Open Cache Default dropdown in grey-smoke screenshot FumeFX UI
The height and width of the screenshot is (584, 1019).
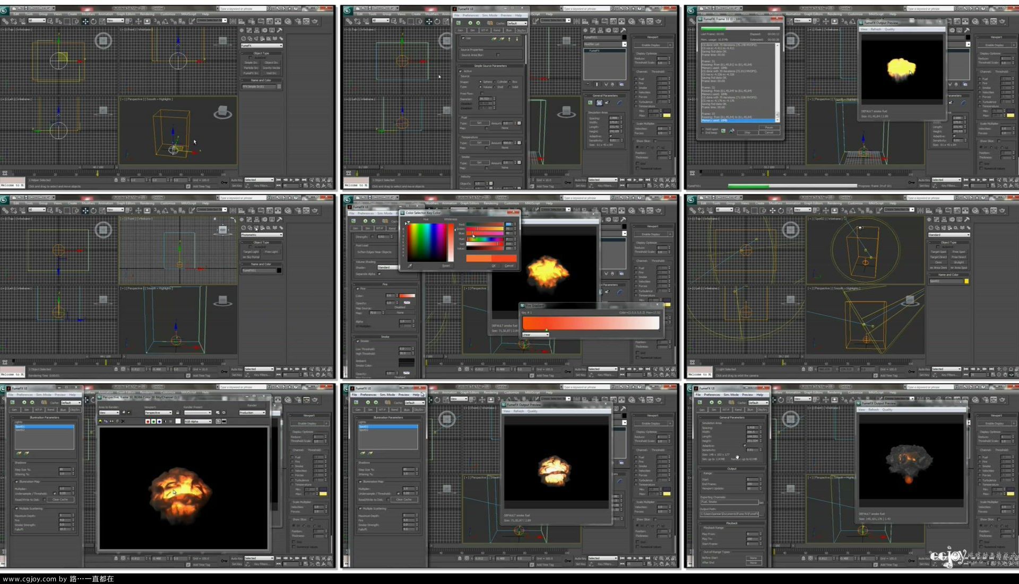pos(758,403)
